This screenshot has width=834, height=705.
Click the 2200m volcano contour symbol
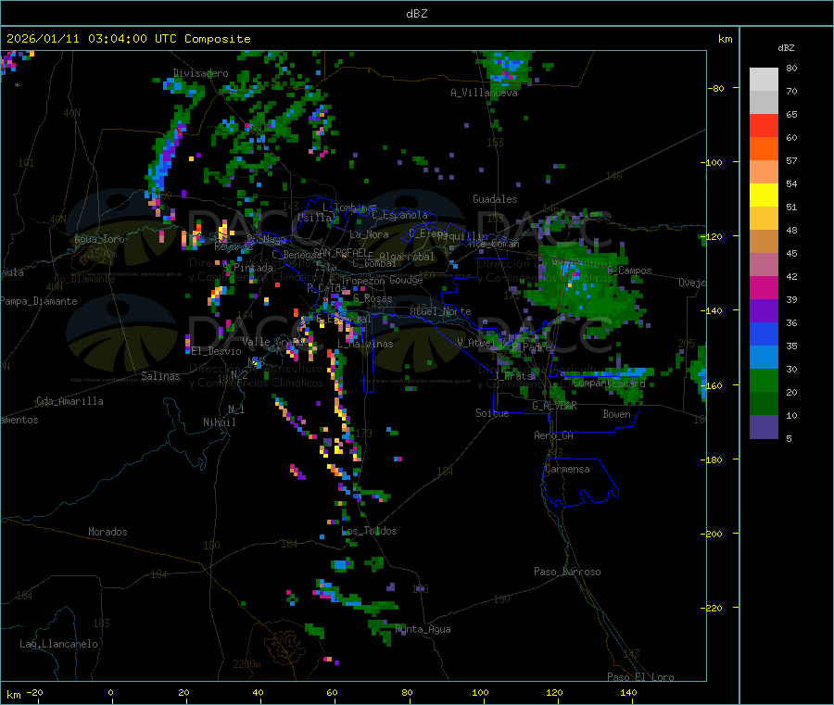[x=285, y=645]
